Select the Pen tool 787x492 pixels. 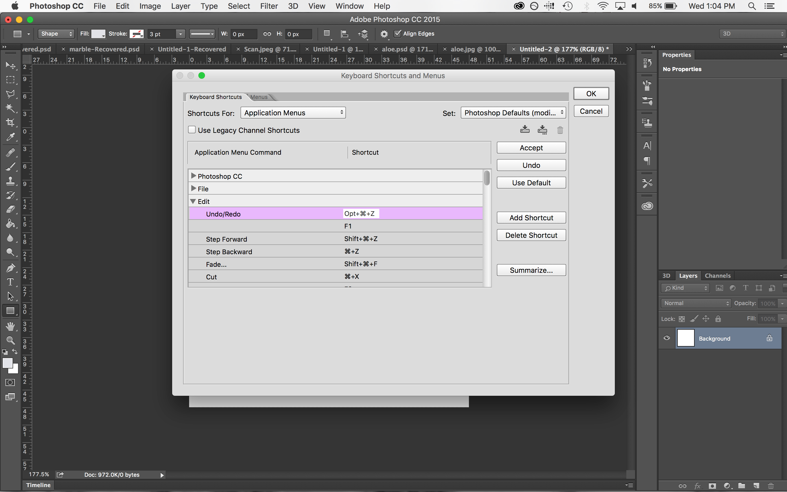coord(10,268)
